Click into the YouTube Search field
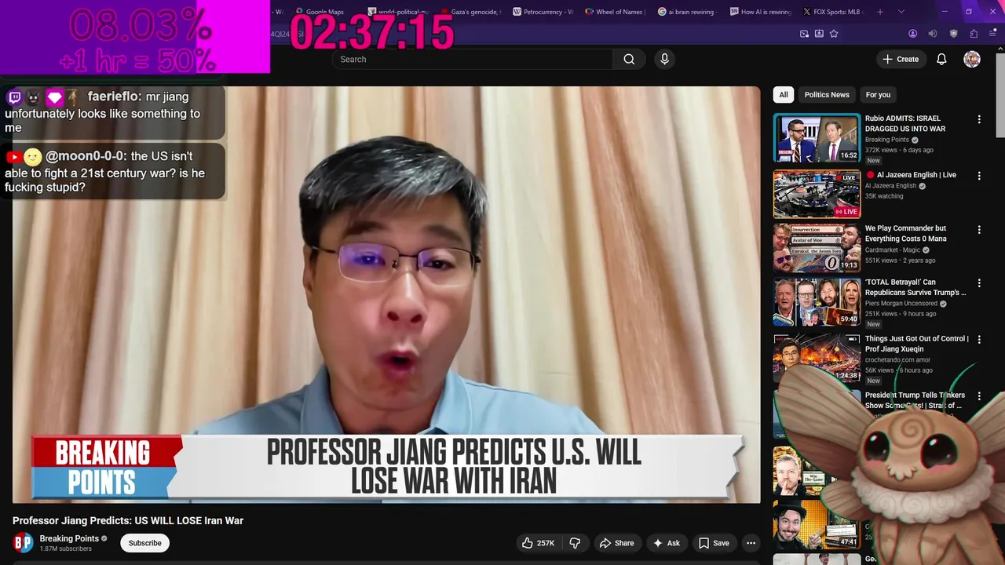 coord(473,59)
